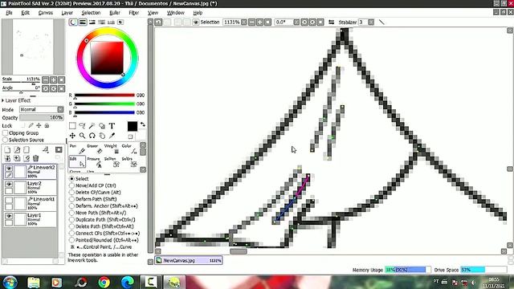Image resolution: width=514 pixels, height=289 pixels.
Task: Expand the Layer Effect section
Action: pyautogui.click(x=3, y=100)
